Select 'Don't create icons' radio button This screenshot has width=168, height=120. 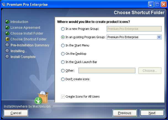tap(63, 79)
